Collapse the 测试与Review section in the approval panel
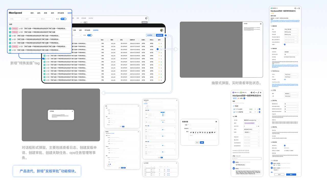 (x=272, y=71)
